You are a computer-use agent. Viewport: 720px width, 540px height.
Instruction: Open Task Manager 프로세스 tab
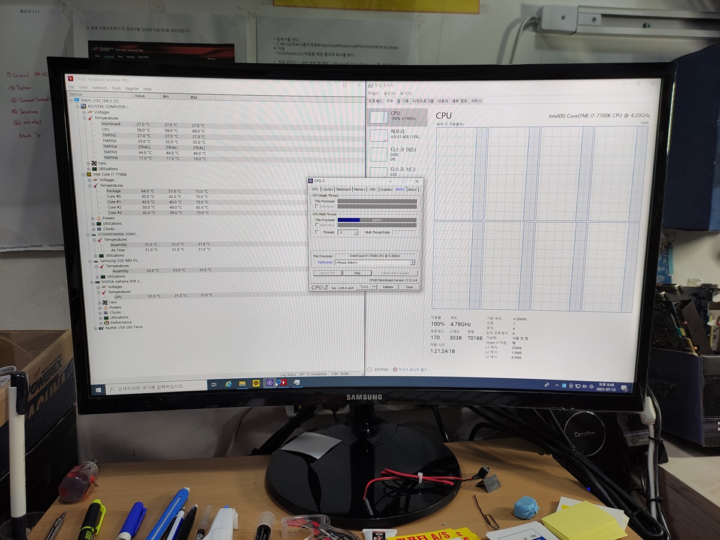point(374,101)
